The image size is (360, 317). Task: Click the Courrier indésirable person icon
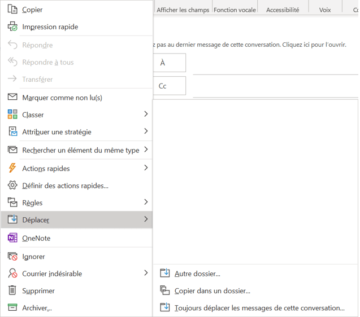pyautogui.click(x=12, y=273)
